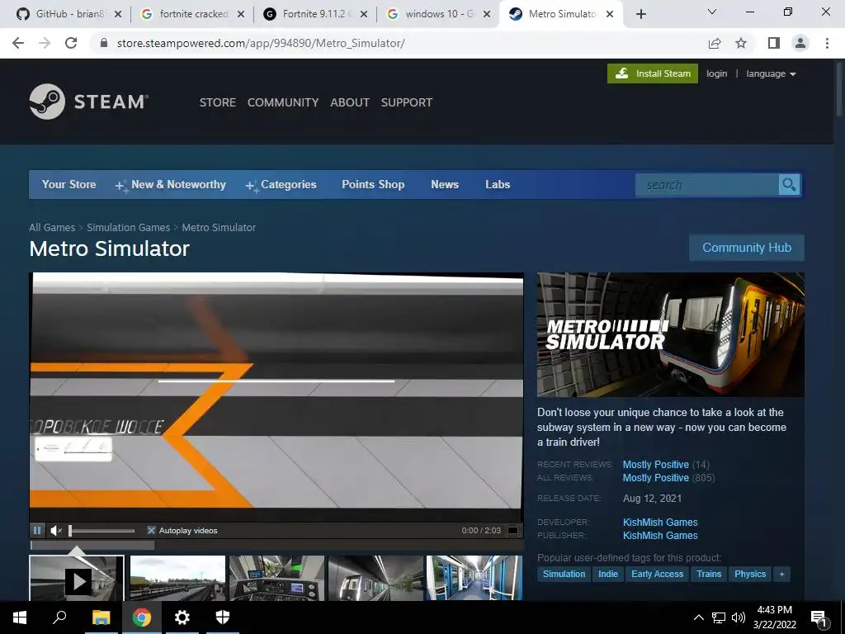Image resolution: width=845 pixels, height=634 pixels.
Task: Open the Community Hub
Action: tap(747, 248)
